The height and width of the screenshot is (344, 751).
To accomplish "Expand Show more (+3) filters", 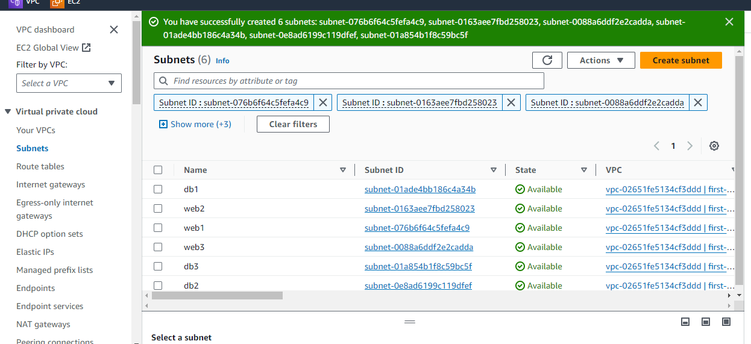I will (195, 124).
